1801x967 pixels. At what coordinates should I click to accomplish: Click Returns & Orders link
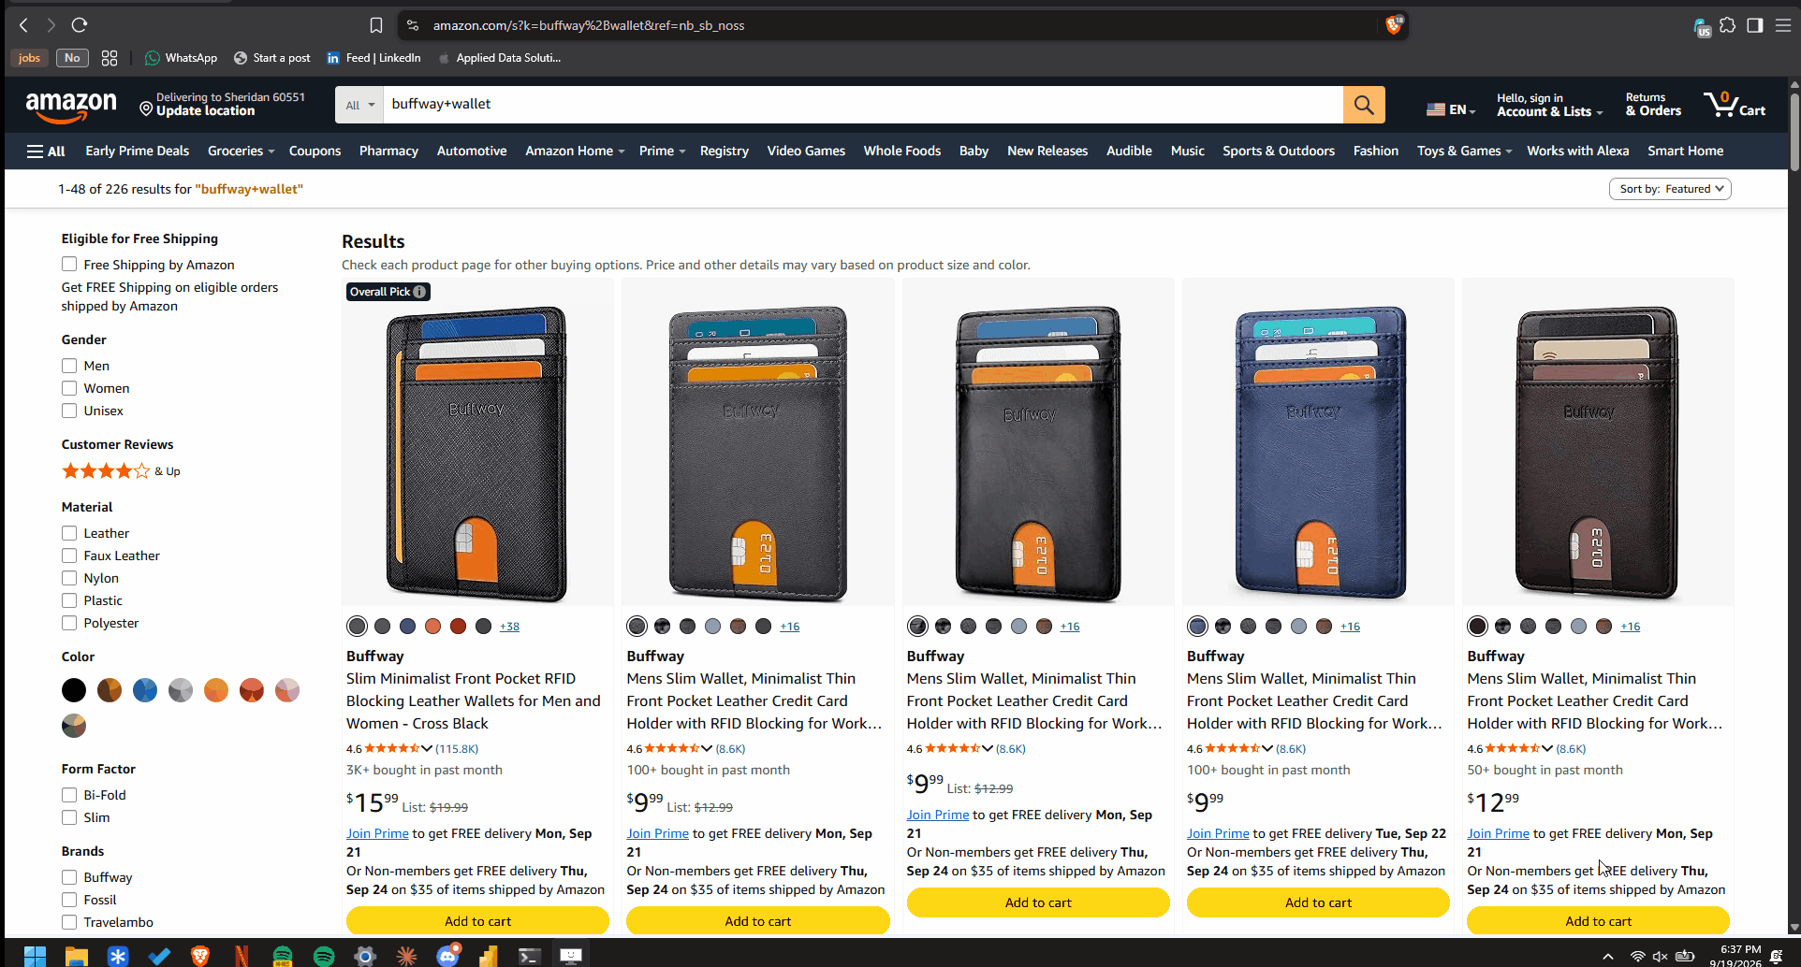coord(1653,105)
